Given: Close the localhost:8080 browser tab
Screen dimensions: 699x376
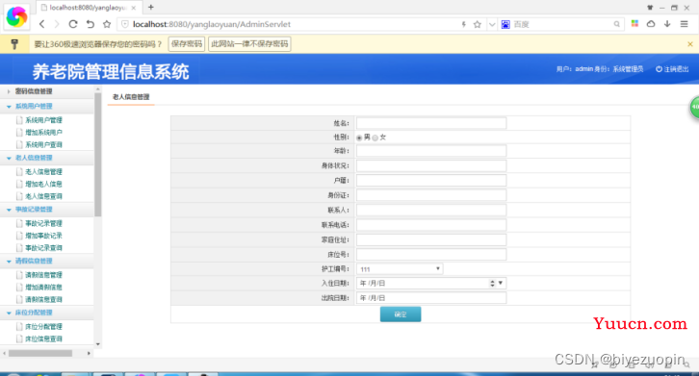Looking at the screenshot, I should click(133, 8).
